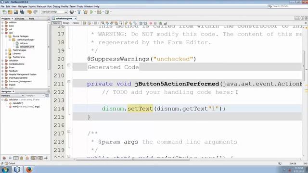Click the editor horizontal scrollbar
The width and height of the screenshot is (308, 173).
point(133,159)
